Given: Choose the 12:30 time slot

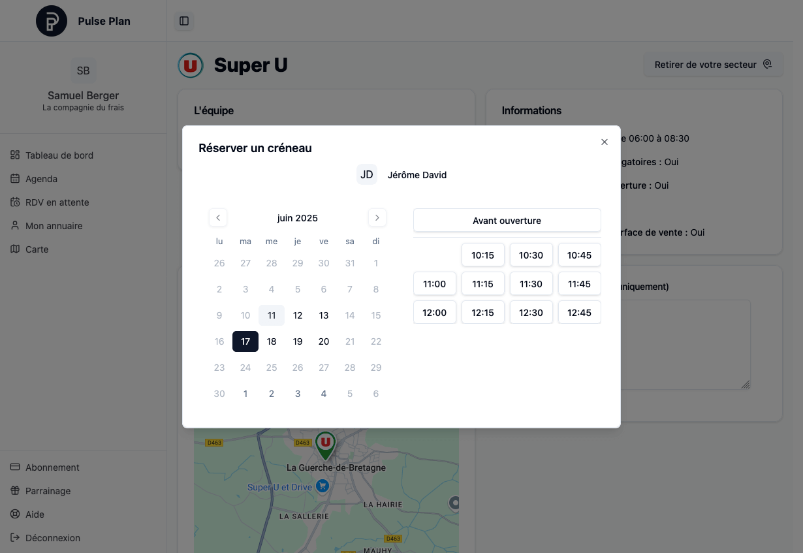Looking at the screenshot, I should [x=531, y=313].
